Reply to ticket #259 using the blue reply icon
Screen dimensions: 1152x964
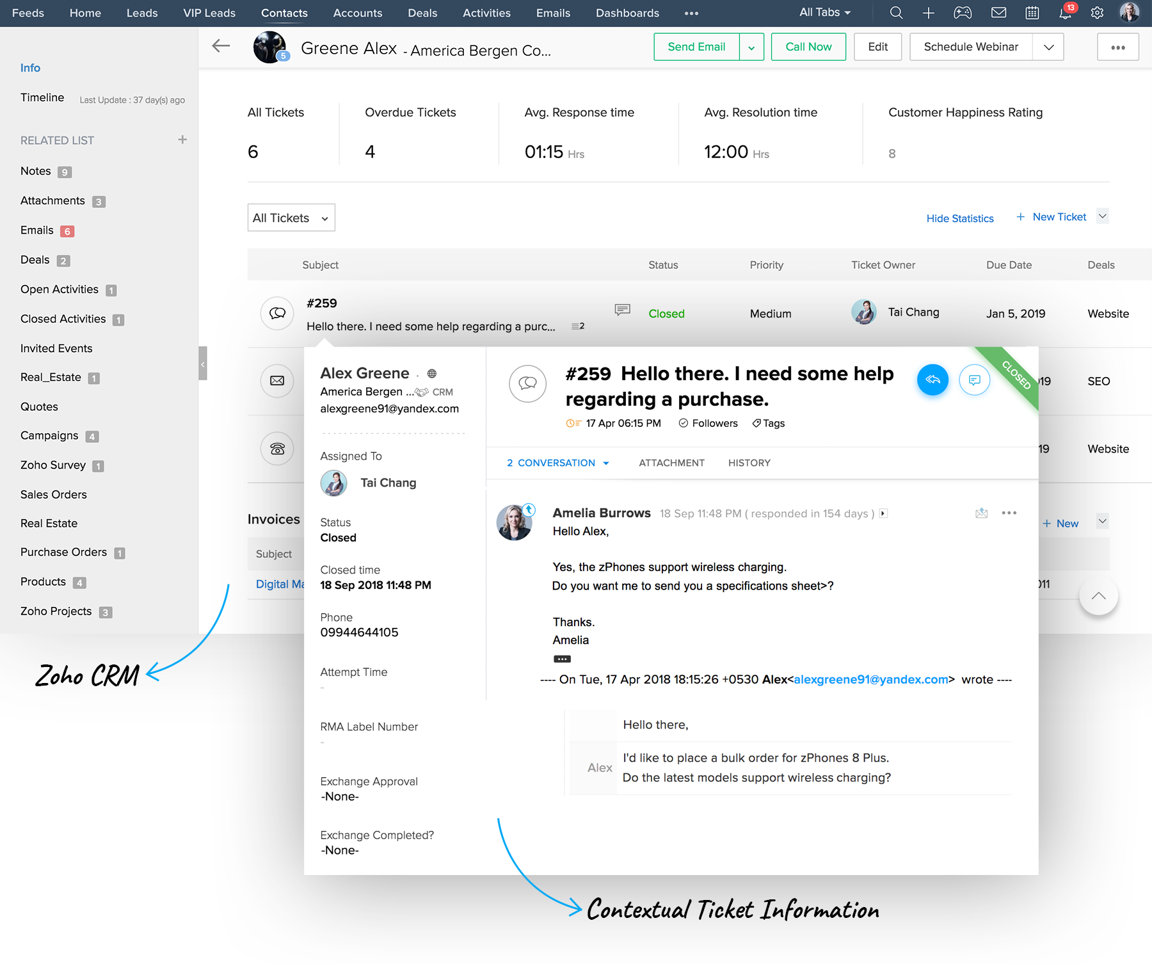[x=932, y=380]
